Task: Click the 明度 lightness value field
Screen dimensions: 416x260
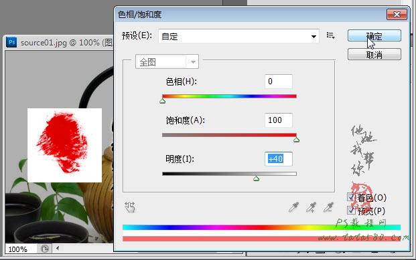Action: (279, 159)
